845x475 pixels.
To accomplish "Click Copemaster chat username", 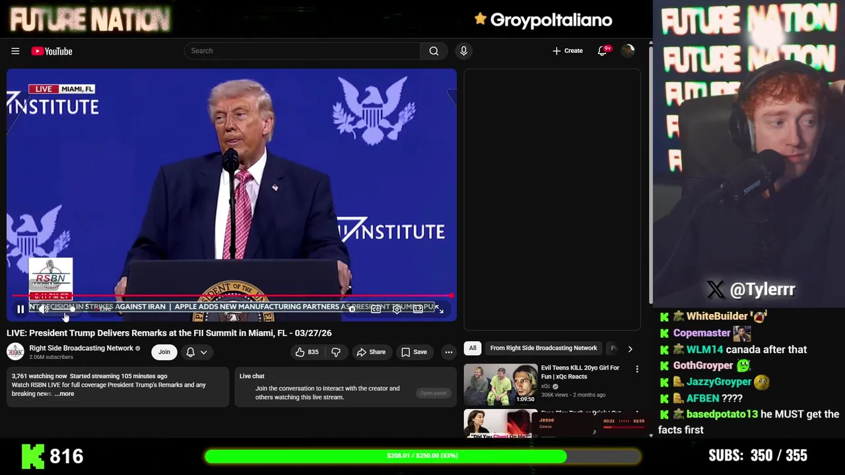I will click(702, 333).
